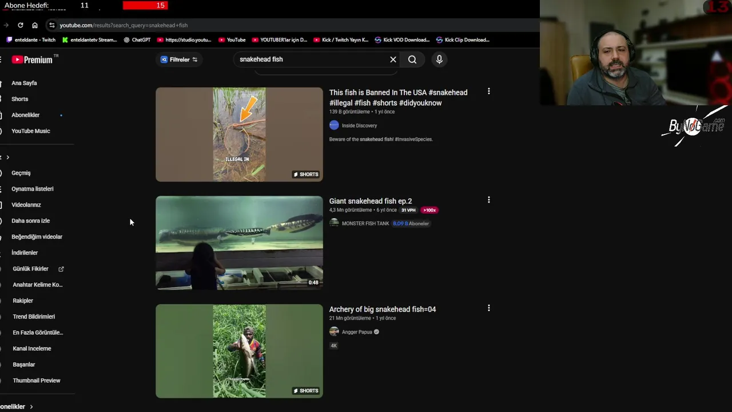This screenshot has width=732, height=412.
Task: Open YOUTUBER'lar için bookmark
Action: (x=279, y=40)
